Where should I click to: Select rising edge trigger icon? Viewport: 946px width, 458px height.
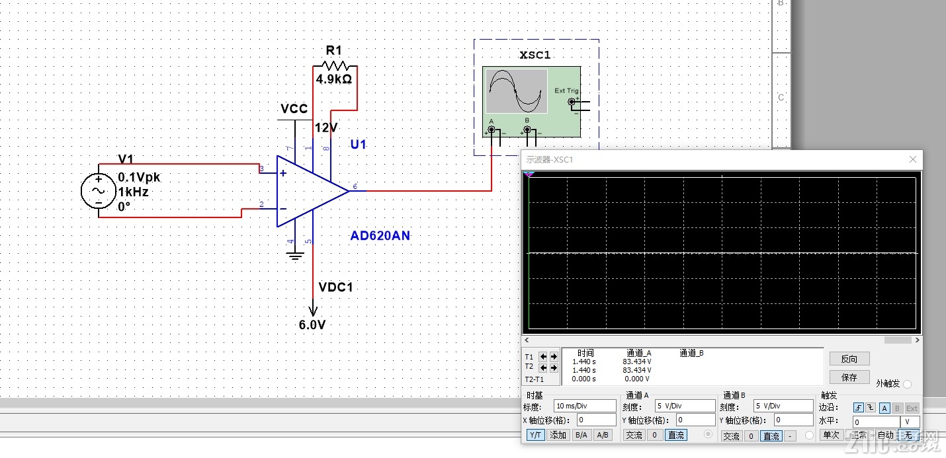click(859, 408)
